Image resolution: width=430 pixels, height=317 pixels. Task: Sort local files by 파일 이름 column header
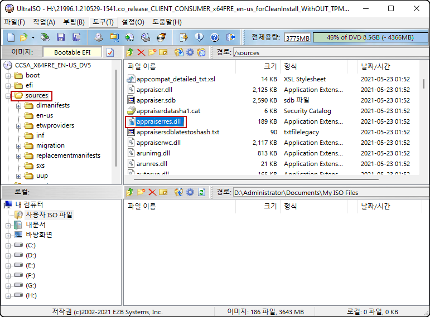pyautogui.click(x=180, y=206)
